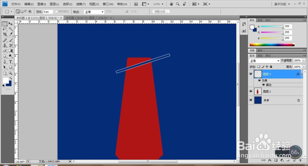Select the Path Selection arrow tool
Screen dimensions: 308x166
point(5,67)
